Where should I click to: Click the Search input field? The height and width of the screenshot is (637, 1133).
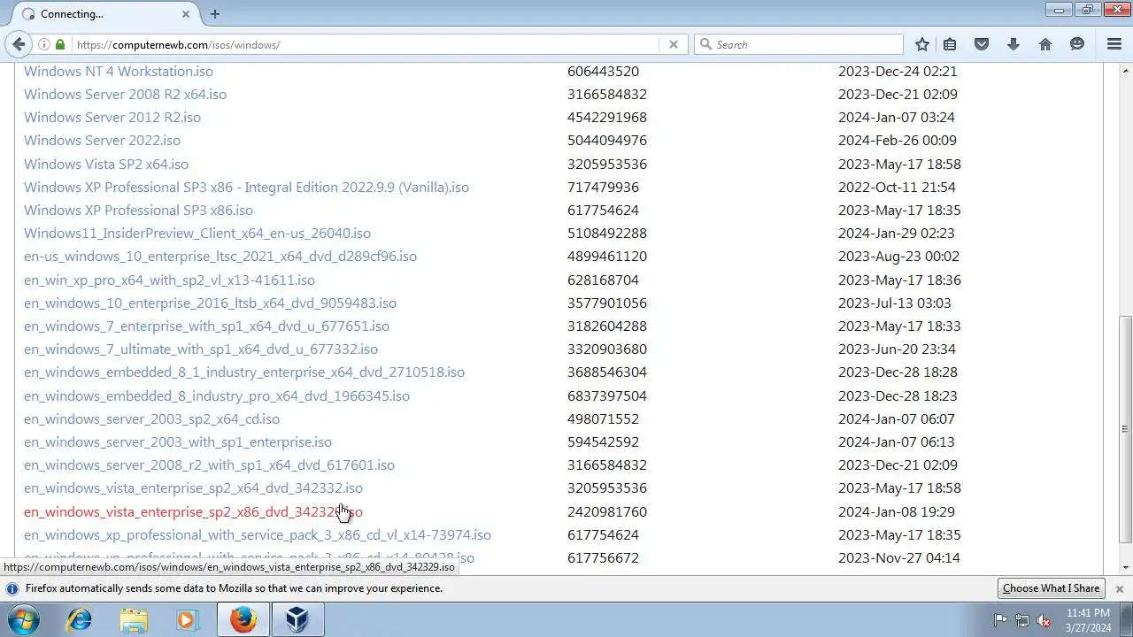[x=798, y=44]
